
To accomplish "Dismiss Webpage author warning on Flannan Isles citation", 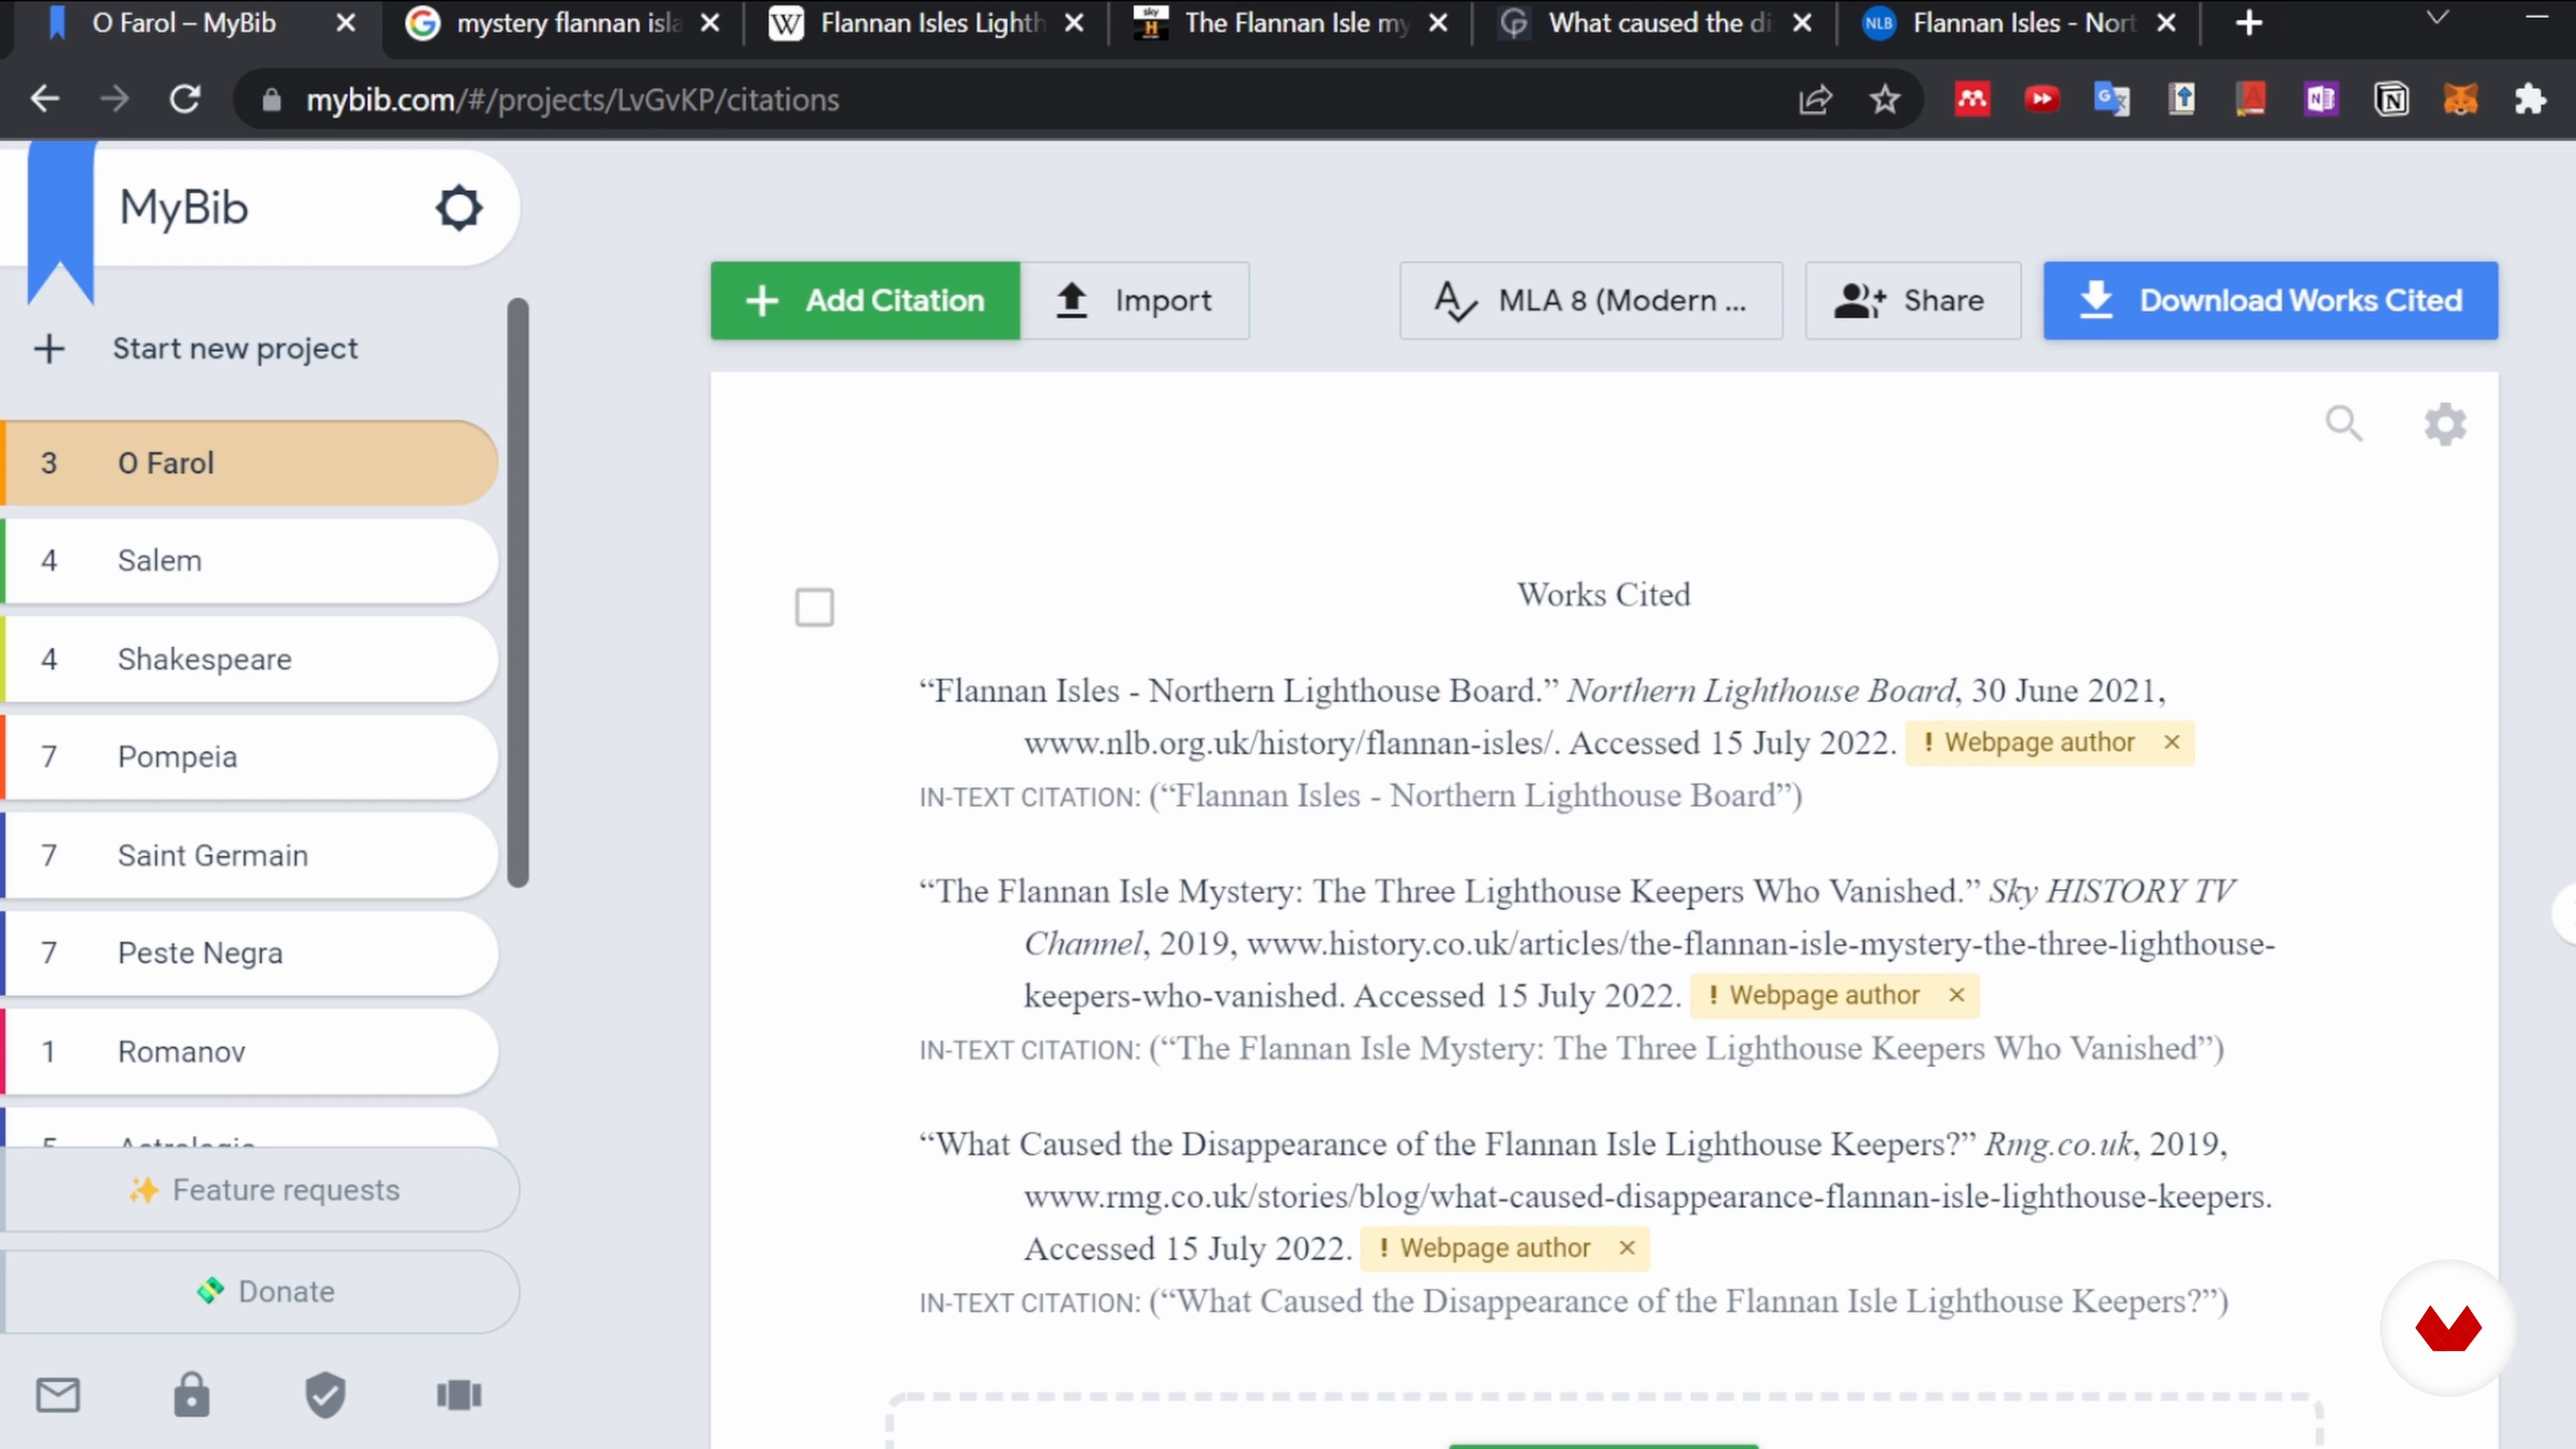I will click(2171, 742).
